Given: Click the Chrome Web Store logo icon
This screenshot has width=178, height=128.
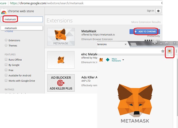Looking at the screenshot, I should [4, 12].
